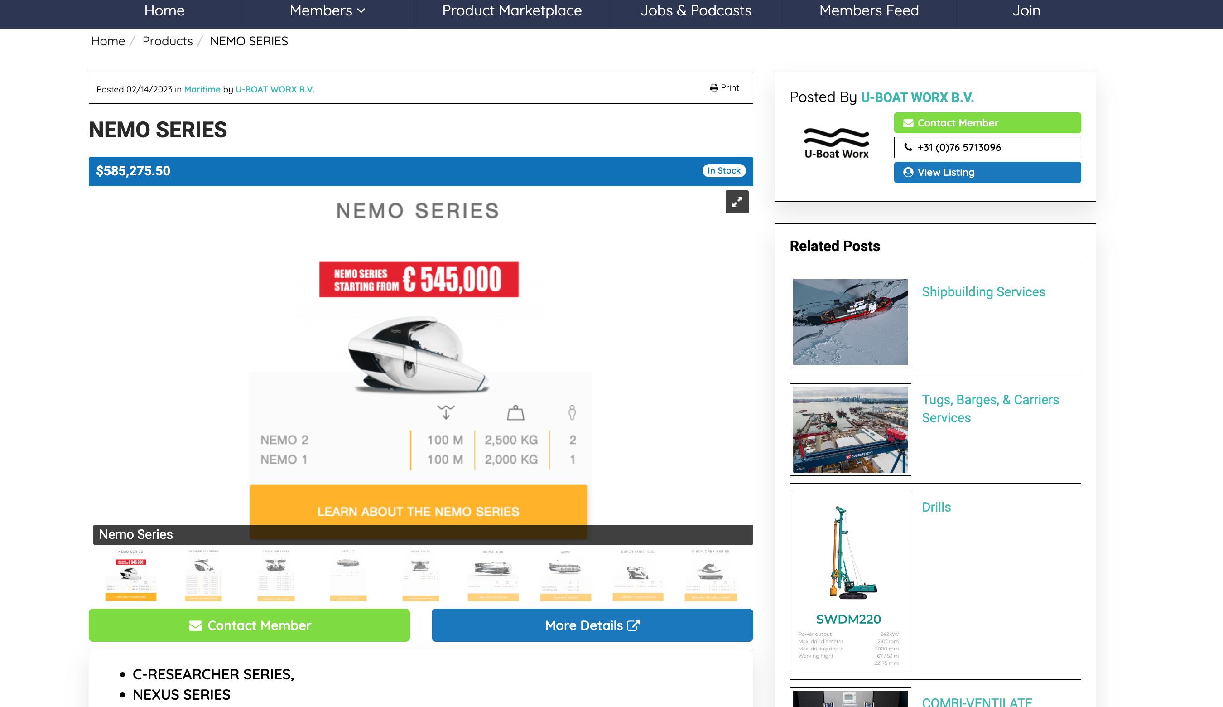Select the Nexus Series thumbnail

[x=420, y=575]
